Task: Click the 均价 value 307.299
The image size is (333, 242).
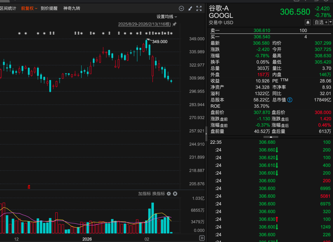Action: click(323, 43)
